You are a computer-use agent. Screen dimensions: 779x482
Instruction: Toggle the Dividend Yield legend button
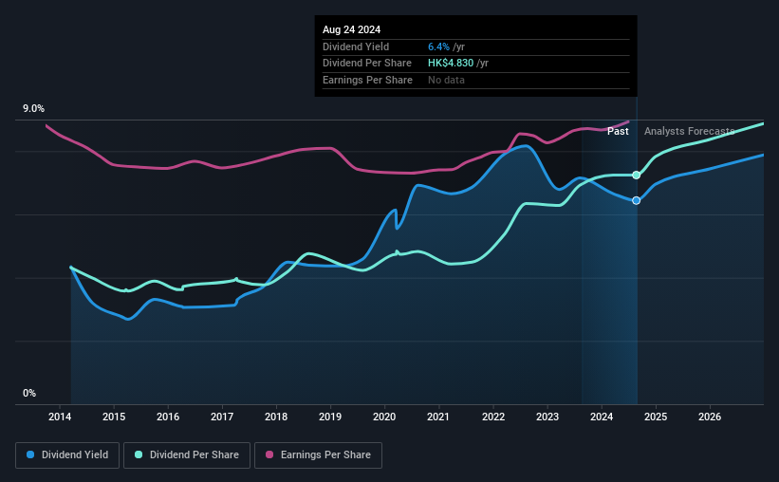coord(67,455)
